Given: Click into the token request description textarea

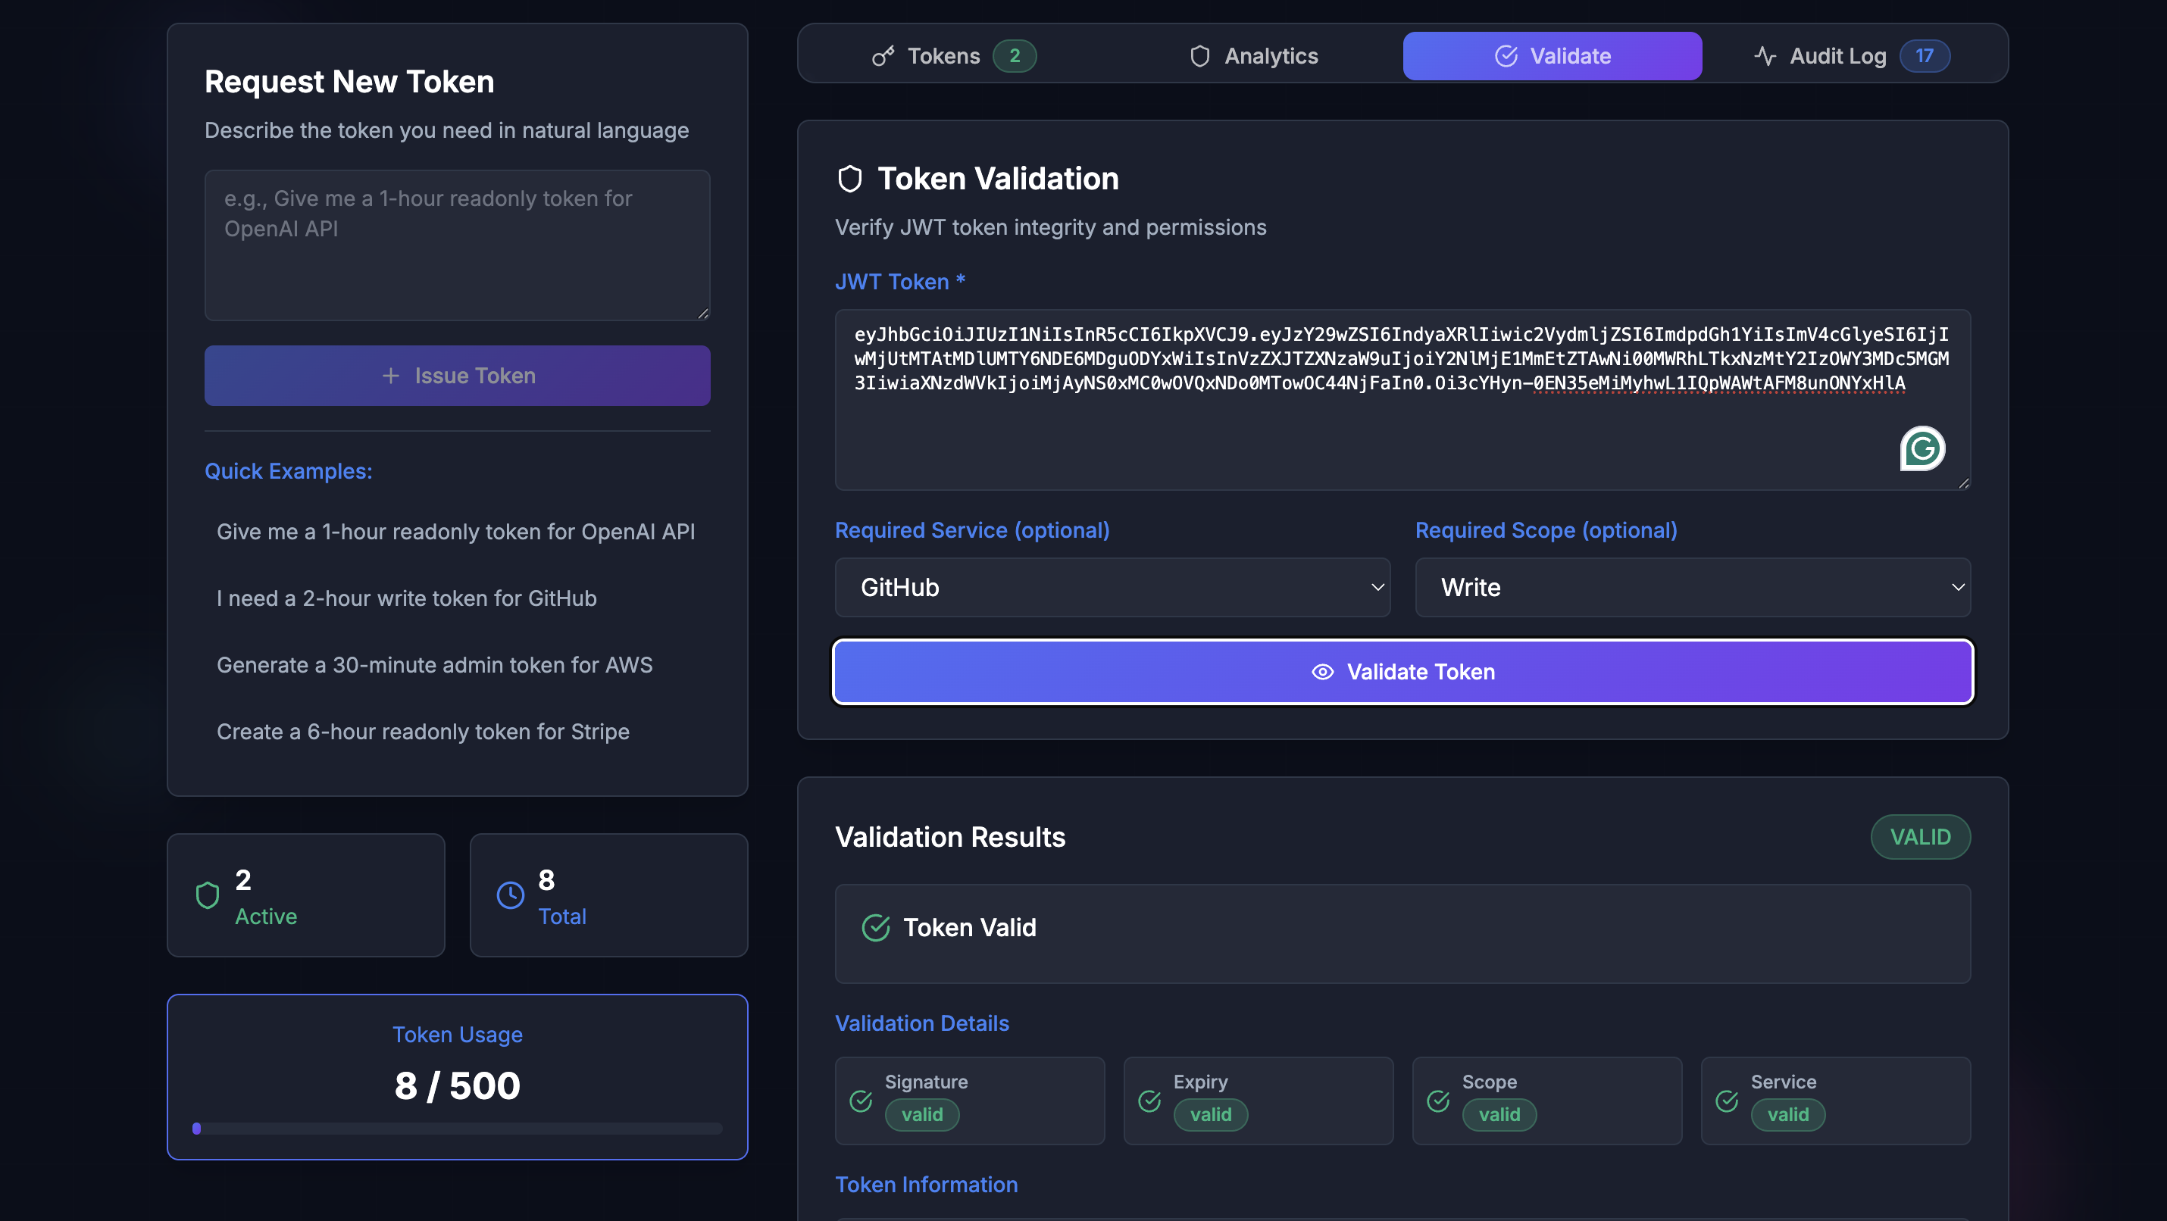Looking at the screenshot, I should 457,245.
